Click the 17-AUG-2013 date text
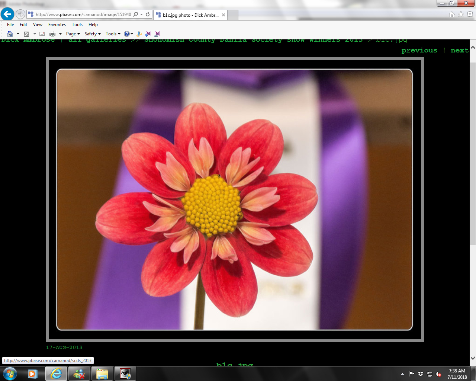 pyautogui.click(x=64, y=348)
